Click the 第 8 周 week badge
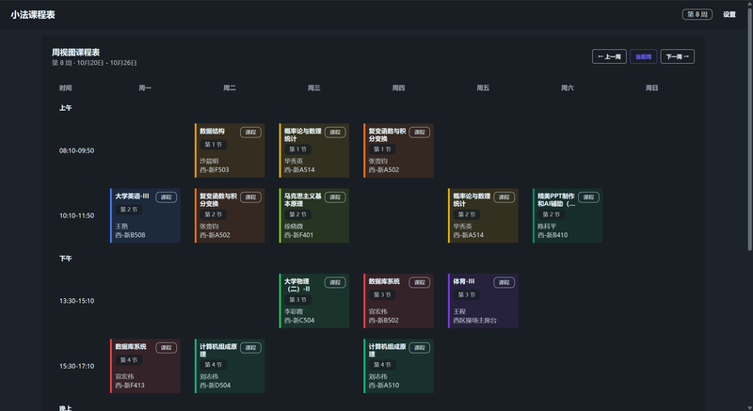The image size is (753, 411). (x=697, y=15)
